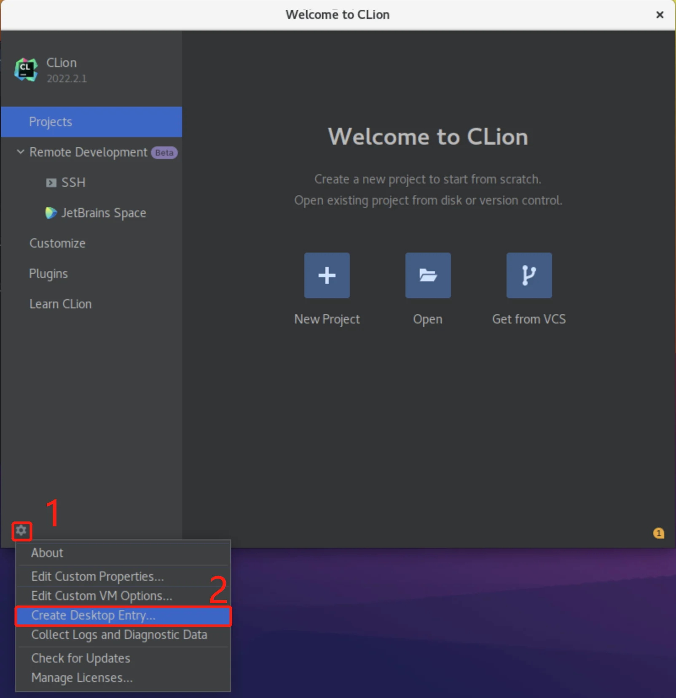Open the notification badge in bottom corner

[x=657, y=533]
